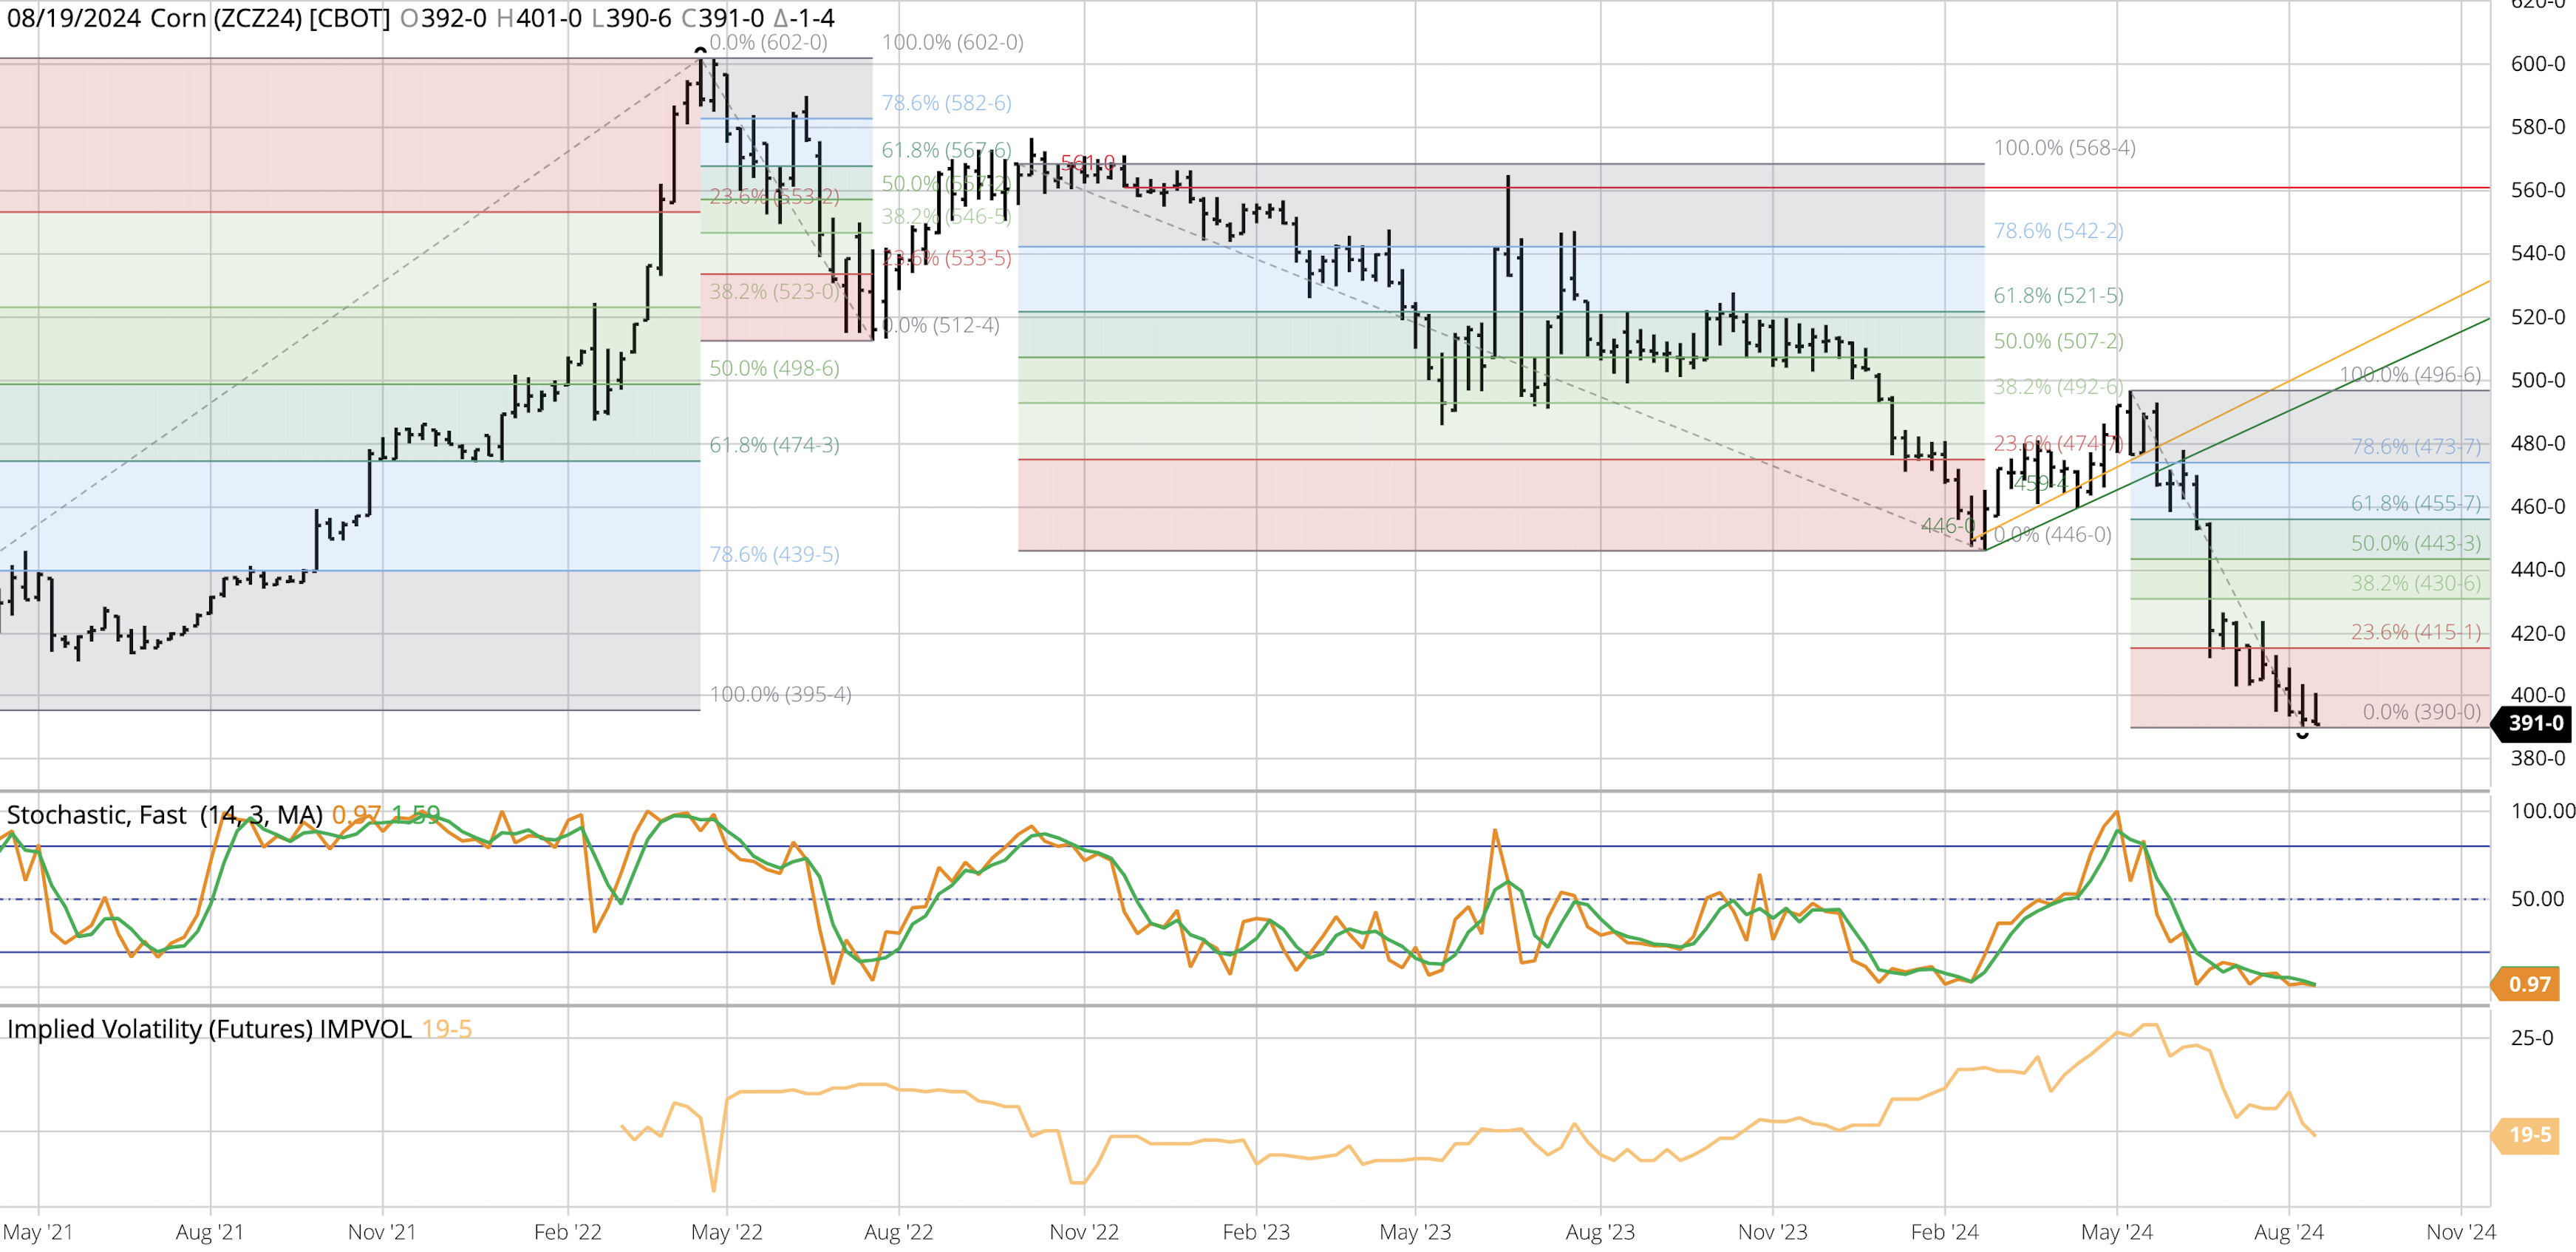This screenshot has height=1252, width=2576.
Task: Click the 0.0% (602-0) peak label
Action: 768,42
